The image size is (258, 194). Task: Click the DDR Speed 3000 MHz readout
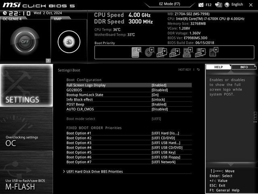pyautogui.click(x=123, y=21)
